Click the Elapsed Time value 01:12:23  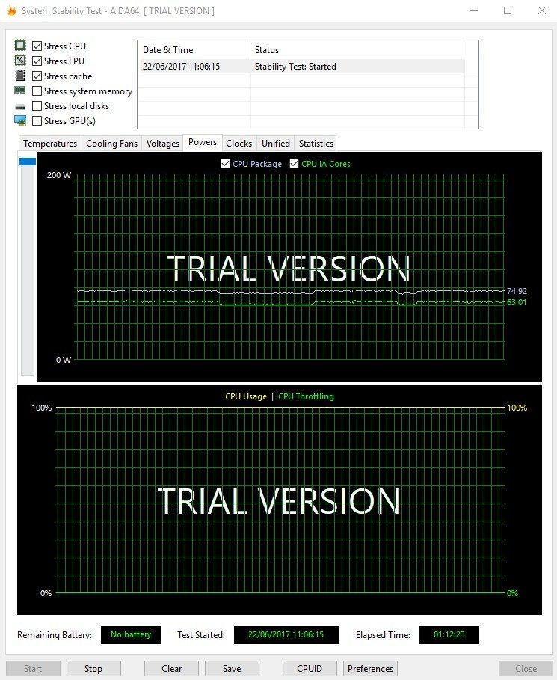[449, 634]
